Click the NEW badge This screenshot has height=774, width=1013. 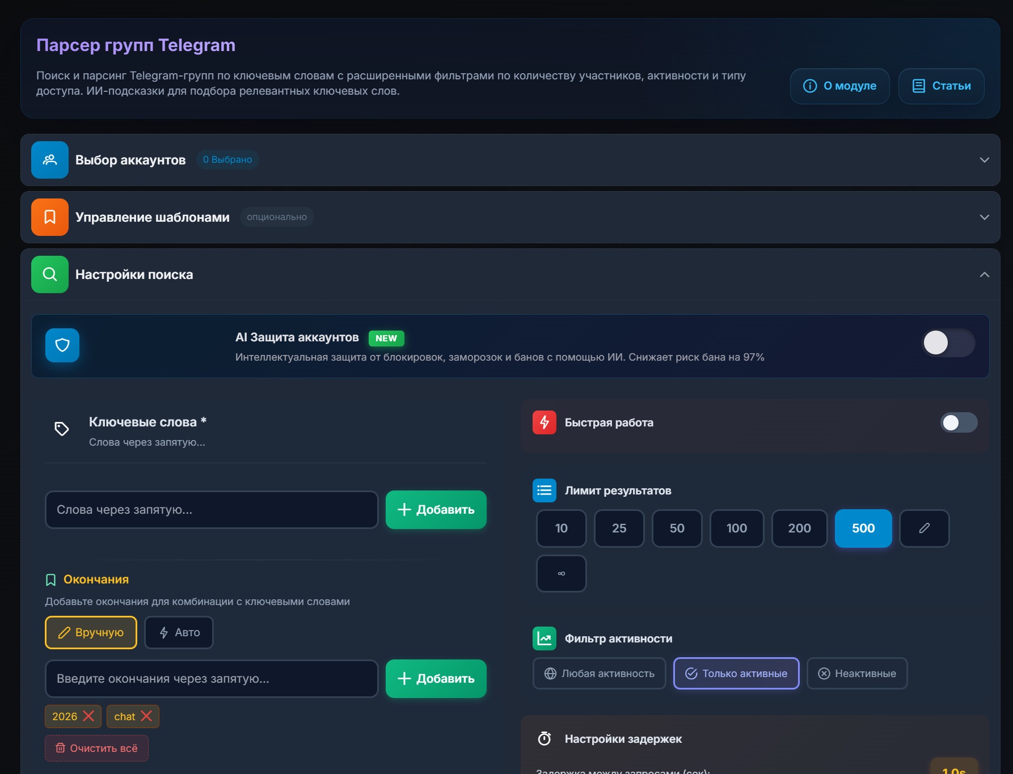386,339
